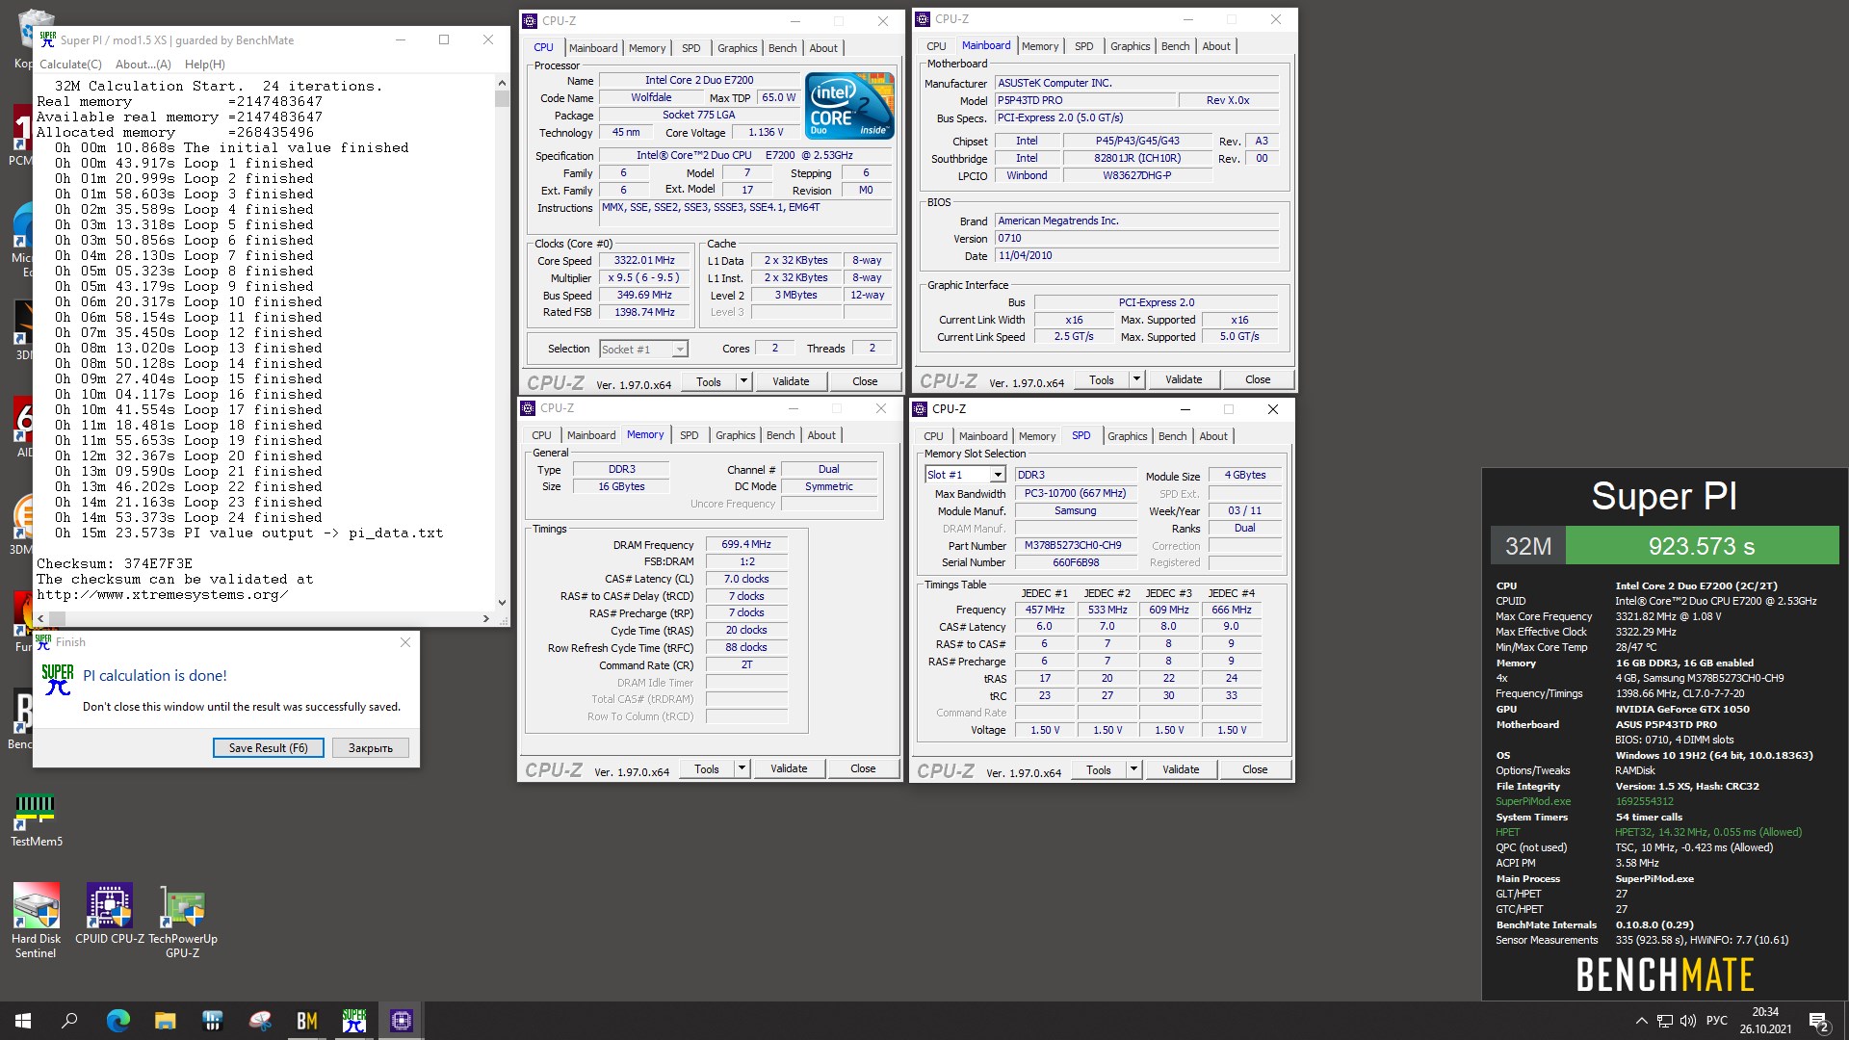Expand Tools dropdown arrow in SPD window
This screenshot has height=1040, width=1849.
pos(1133,769)
